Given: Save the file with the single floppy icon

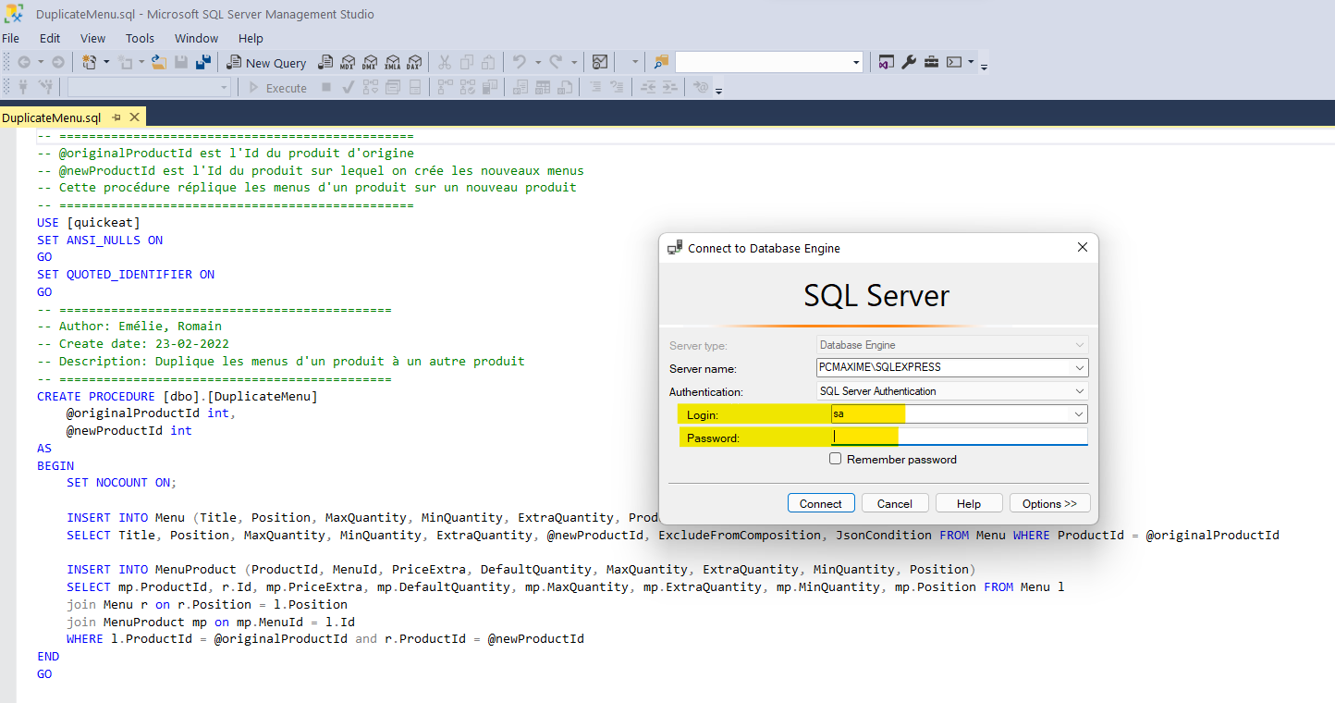Looking at the screenshot, I should pos(181,62).
